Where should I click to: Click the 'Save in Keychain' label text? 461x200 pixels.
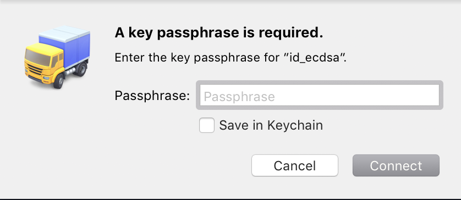[271, 125]
